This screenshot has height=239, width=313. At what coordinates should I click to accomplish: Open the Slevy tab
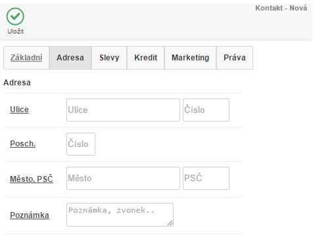[109, 58]
